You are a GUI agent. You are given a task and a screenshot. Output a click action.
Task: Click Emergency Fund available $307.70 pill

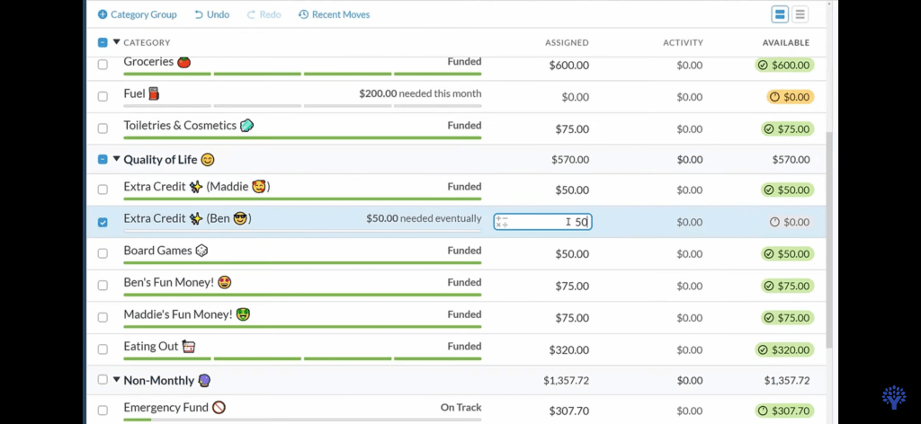click(784, 411)
